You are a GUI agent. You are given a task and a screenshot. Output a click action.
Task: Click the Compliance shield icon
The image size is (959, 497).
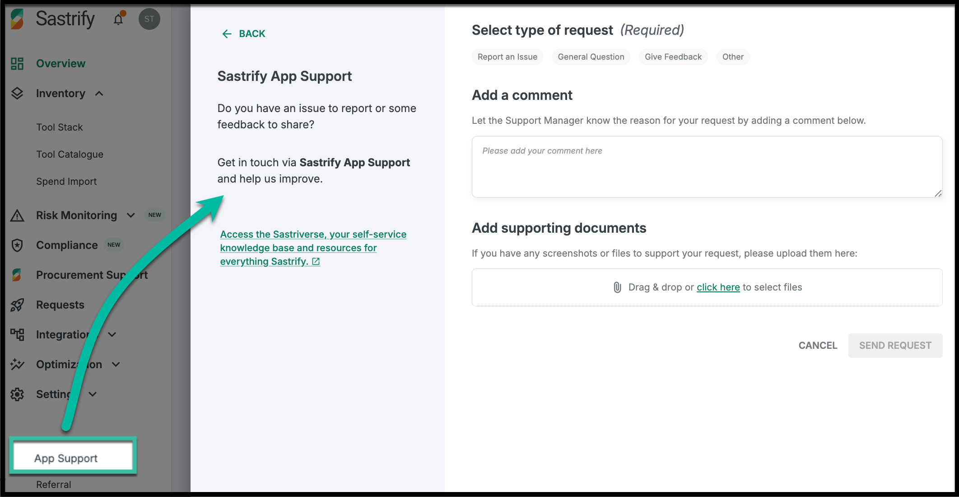[17, 245]
